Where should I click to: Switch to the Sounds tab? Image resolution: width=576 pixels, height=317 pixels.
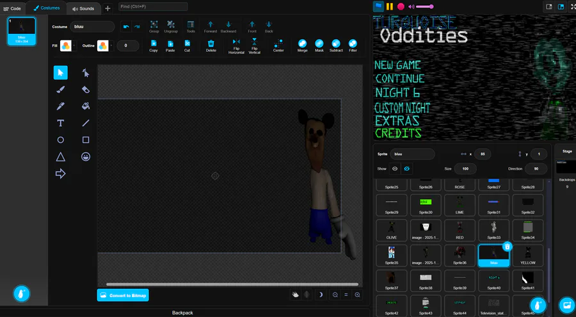coord(83,8)
